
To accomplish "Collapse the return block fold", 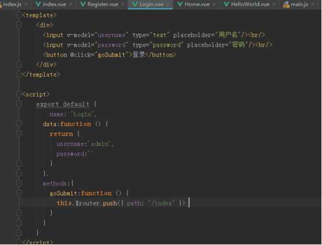I will pos(19,134).
